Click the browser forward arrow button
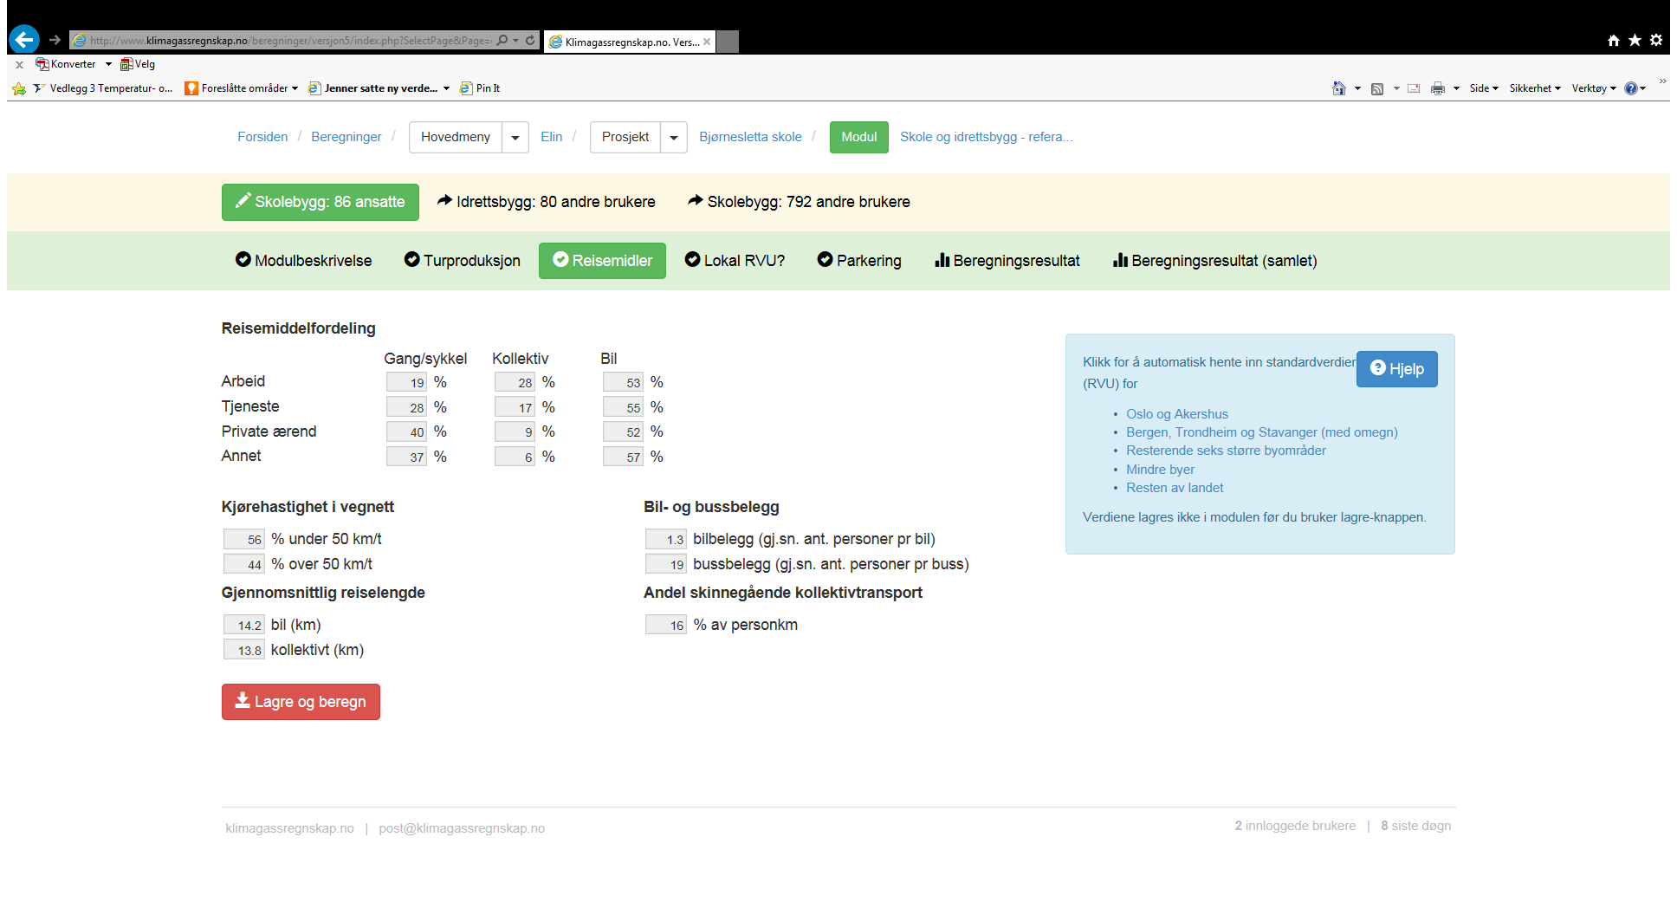The height and width of the screenshot is (915, 1677). pyautogui.click(x=55, y=40)
